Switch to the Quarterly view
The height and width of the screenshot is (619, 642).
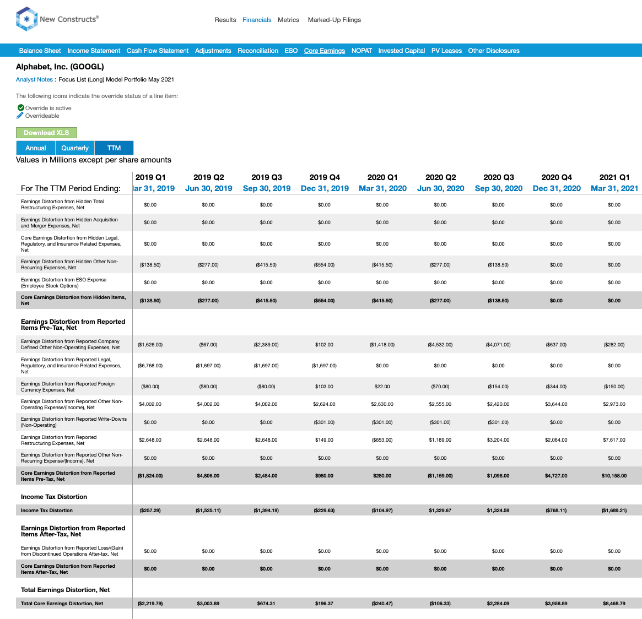pyautogui.click(x=75, y=148)
